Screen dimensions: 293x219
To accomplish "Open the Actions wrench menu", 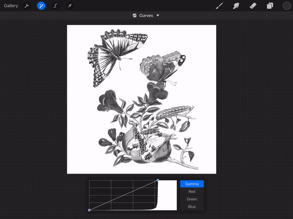I will pos(27,6).
